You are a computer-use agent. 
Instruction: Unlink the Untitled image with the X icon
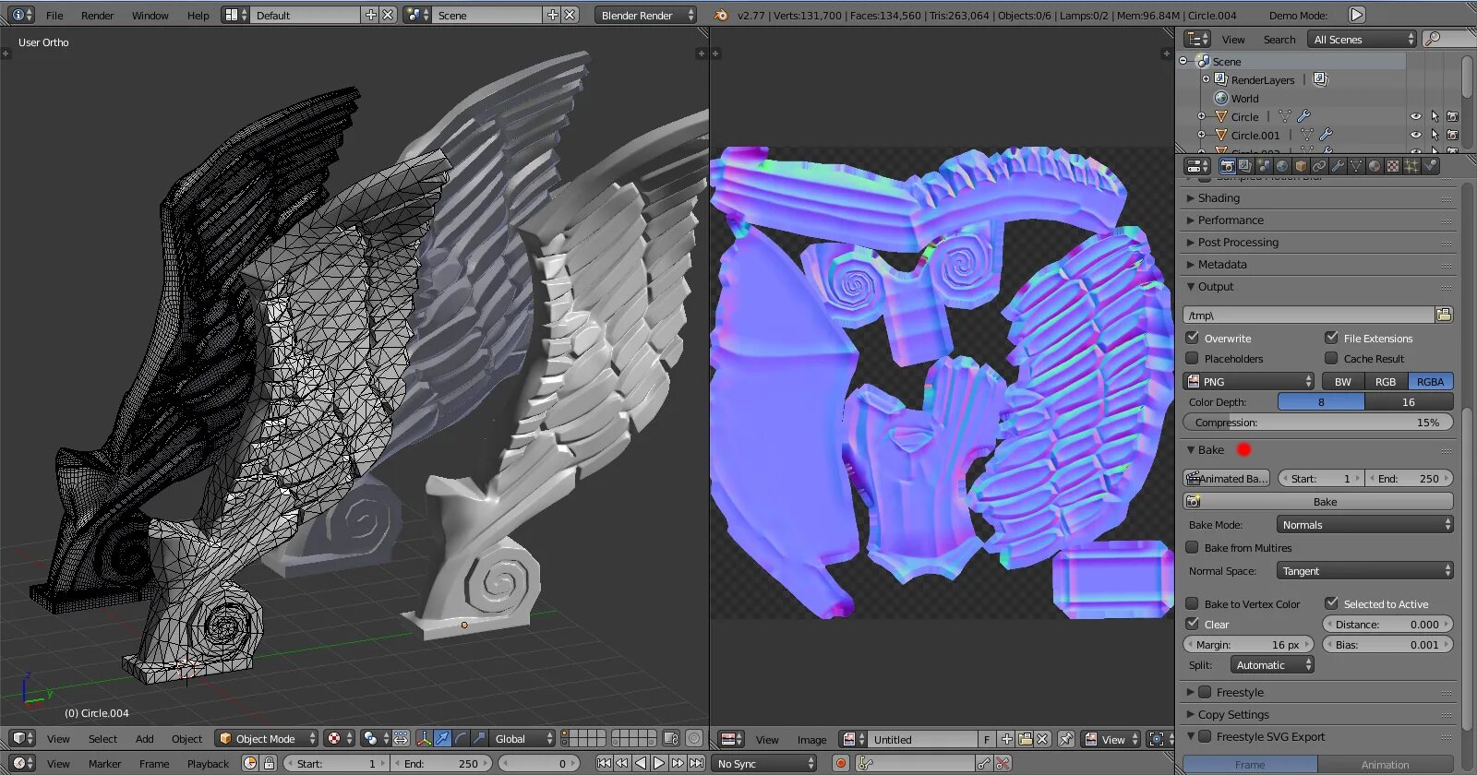(1042, 739)
